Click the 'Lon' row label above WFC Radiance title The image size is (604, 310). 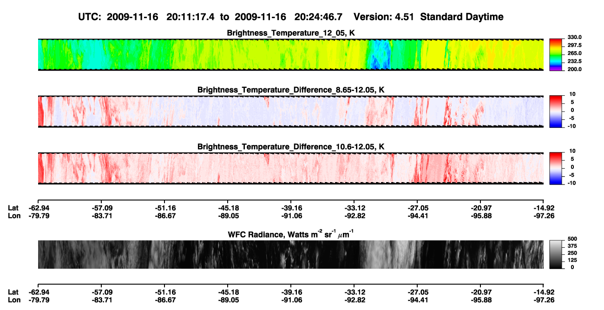point(14,216)
